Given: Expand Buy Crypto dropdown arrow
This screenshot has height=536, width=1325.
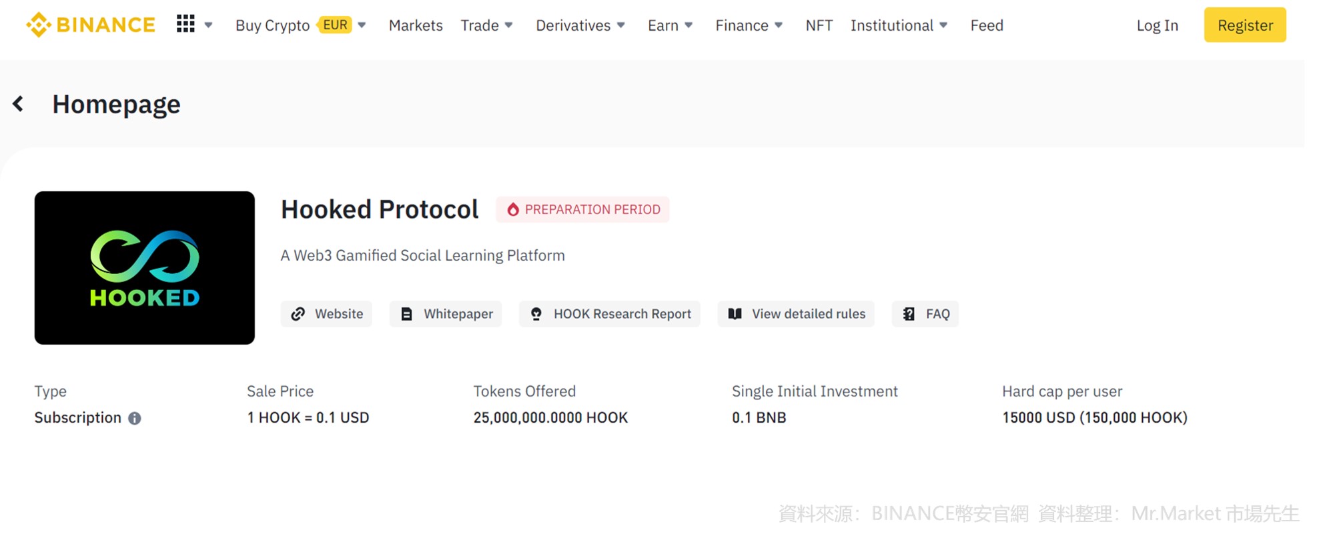Looking at the screenshot, I should coord(362,25).
